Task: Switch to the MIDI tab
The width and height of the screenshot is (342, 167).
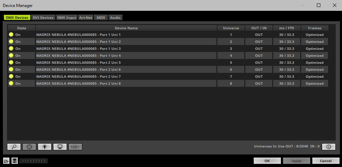Action: (x=101, y=18)
